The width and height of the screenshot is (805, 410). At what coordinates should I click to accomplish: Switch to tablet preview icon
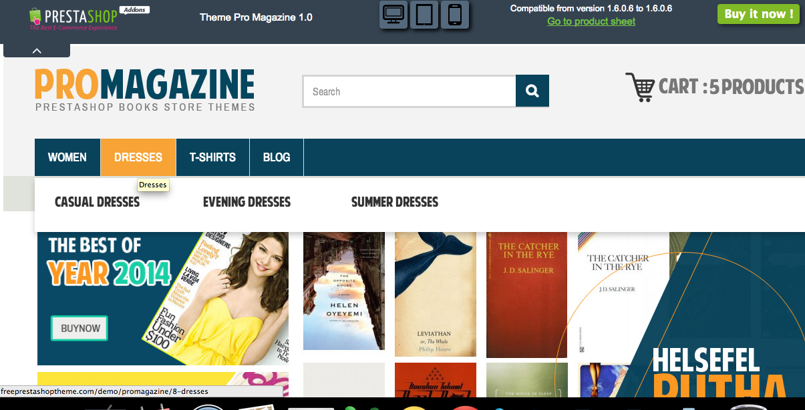click(424, 15)
